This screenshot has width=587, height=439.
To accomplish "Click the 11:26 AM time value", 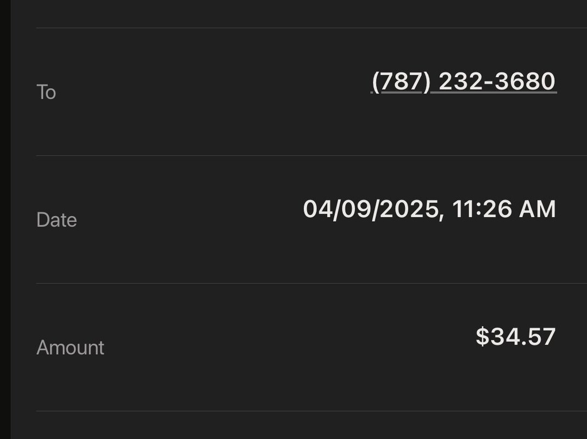I will pyautogui.click(x=504, y=209).
